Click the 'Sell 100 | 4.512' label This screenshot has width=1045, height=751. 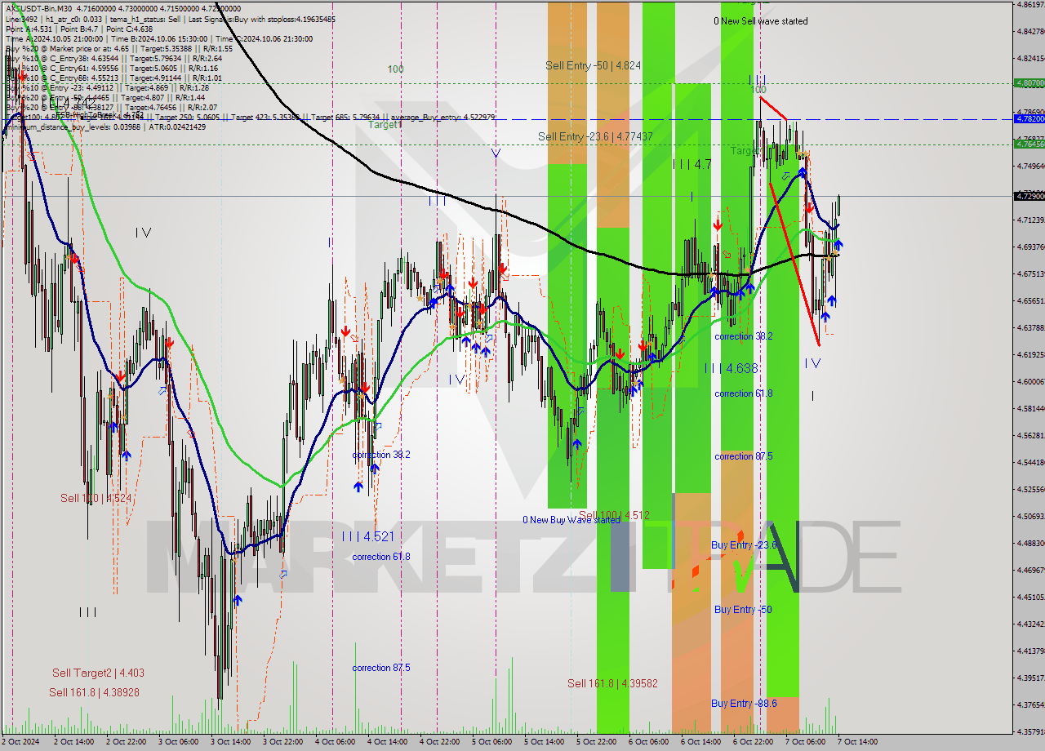click(x=614, y=515)
